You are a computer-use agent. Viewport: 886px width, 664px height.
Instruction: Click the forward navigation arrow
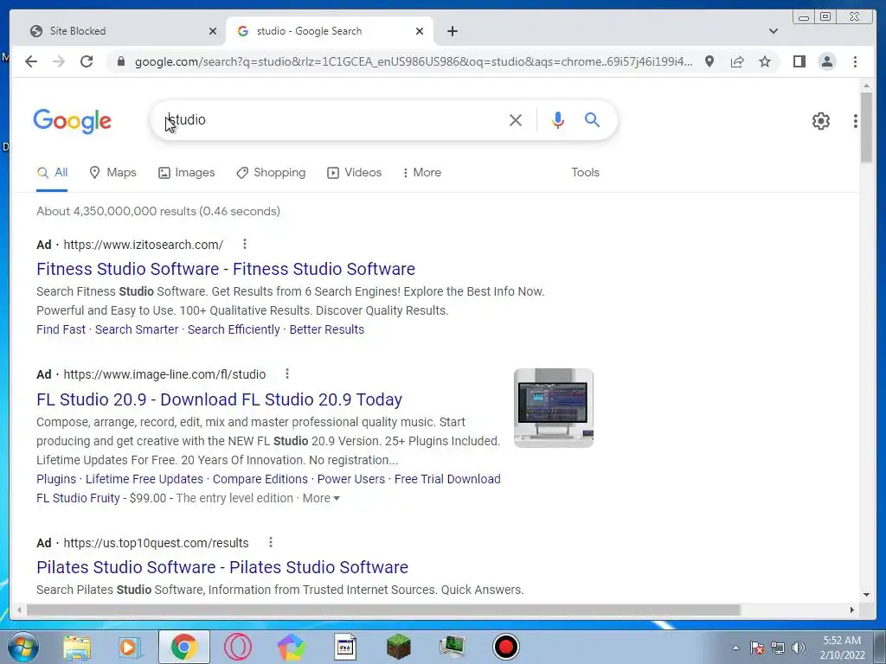click(59, 61)
